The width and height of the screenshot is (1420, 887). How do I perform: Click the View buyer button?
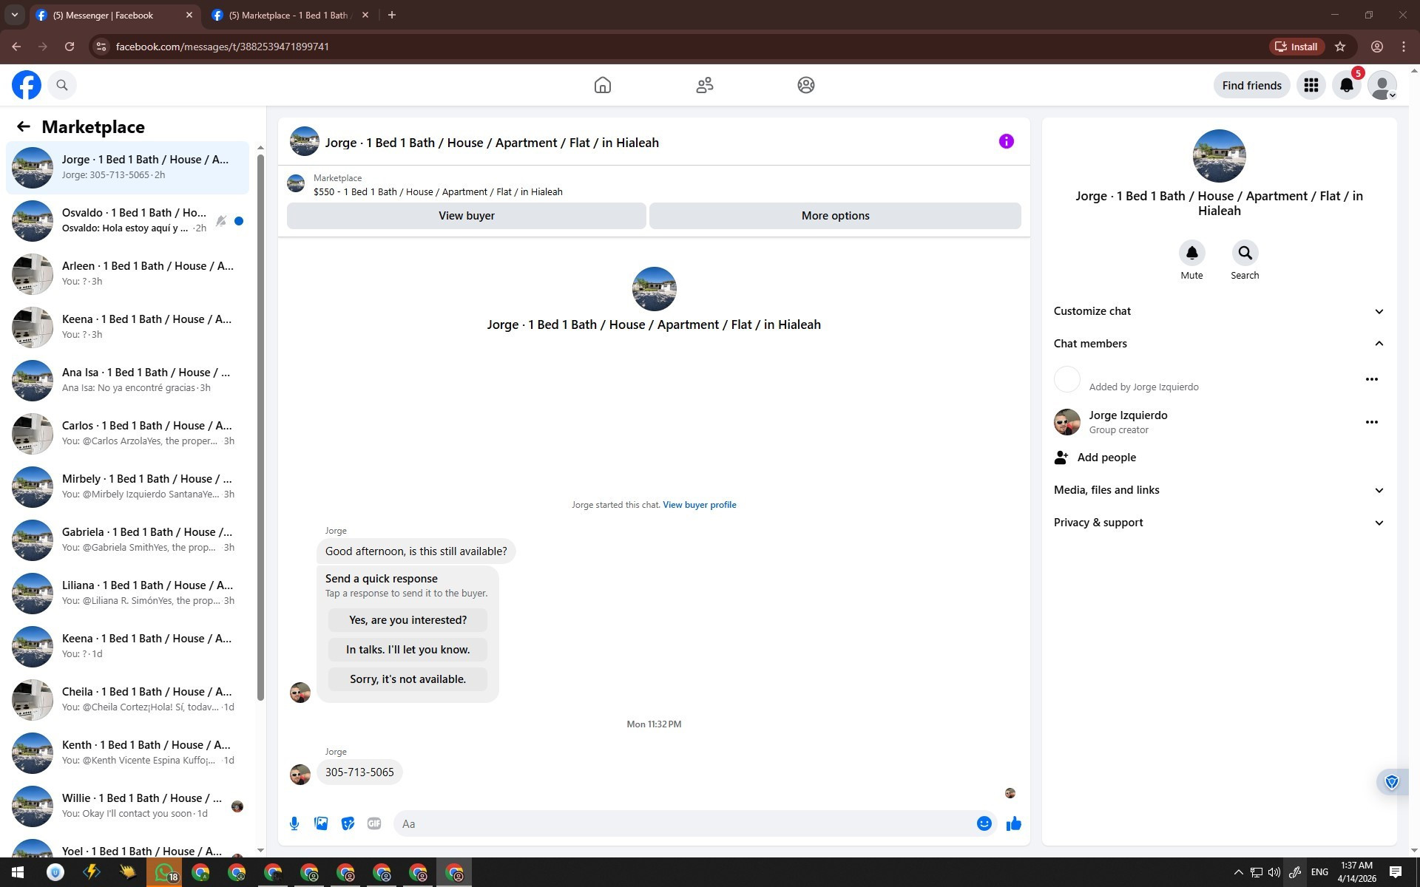tap(466, 216)
